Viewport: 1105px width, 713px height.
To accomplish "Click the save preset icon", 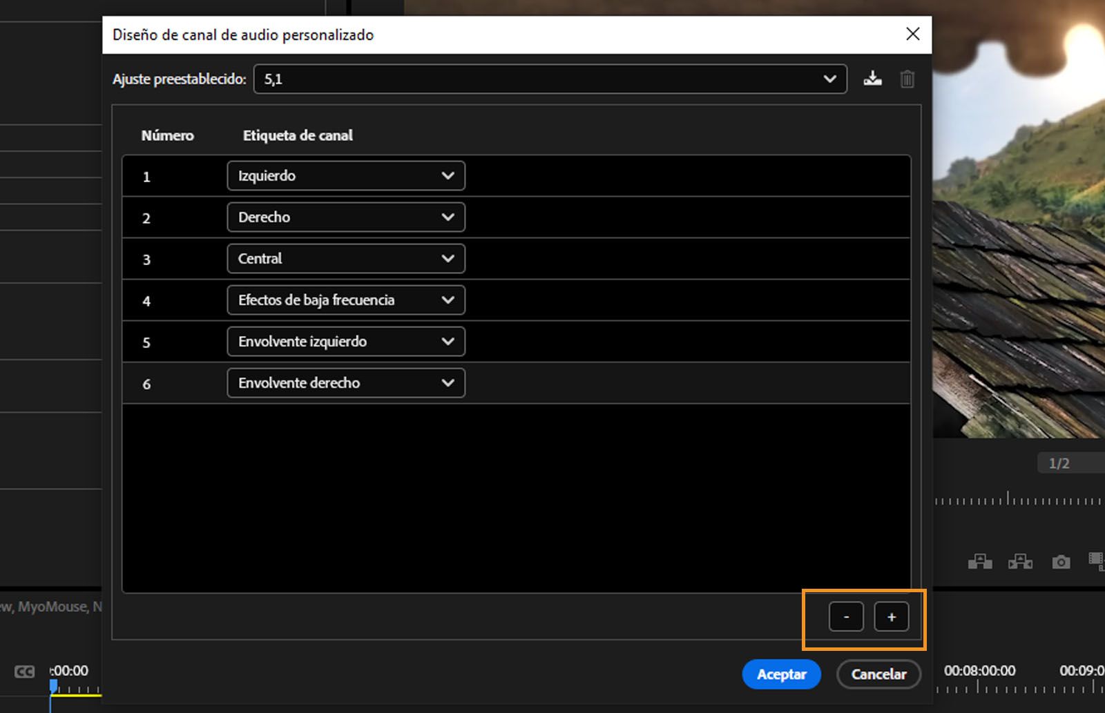I will point(872,79).
